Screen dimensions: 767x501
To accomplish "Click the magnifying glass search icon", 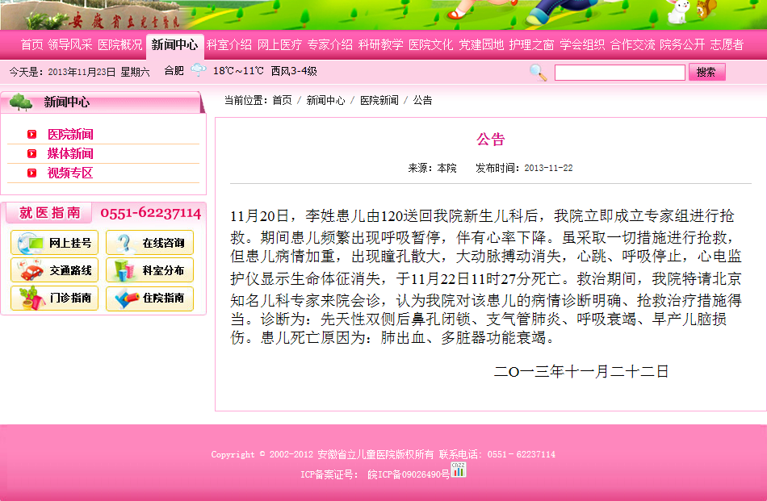I will point(538,73).
